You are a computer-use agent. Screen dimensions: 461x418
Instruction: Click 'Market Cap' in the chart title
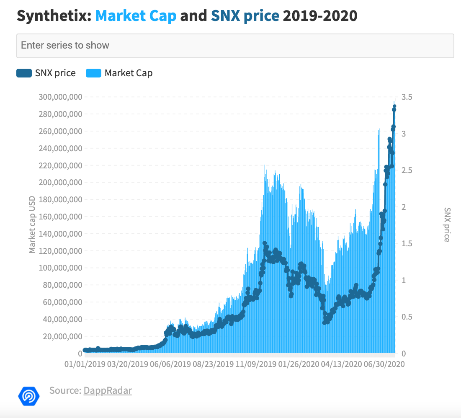pos(136,15)
